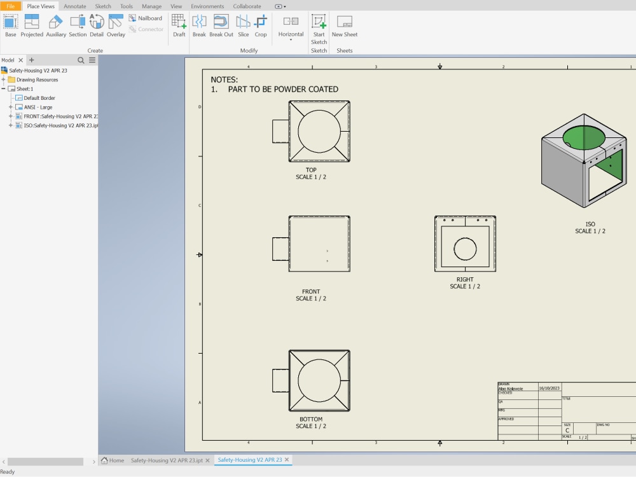Select the Section view tool
The width and height of the screenshot is (636, 477).
coord(78,25)
